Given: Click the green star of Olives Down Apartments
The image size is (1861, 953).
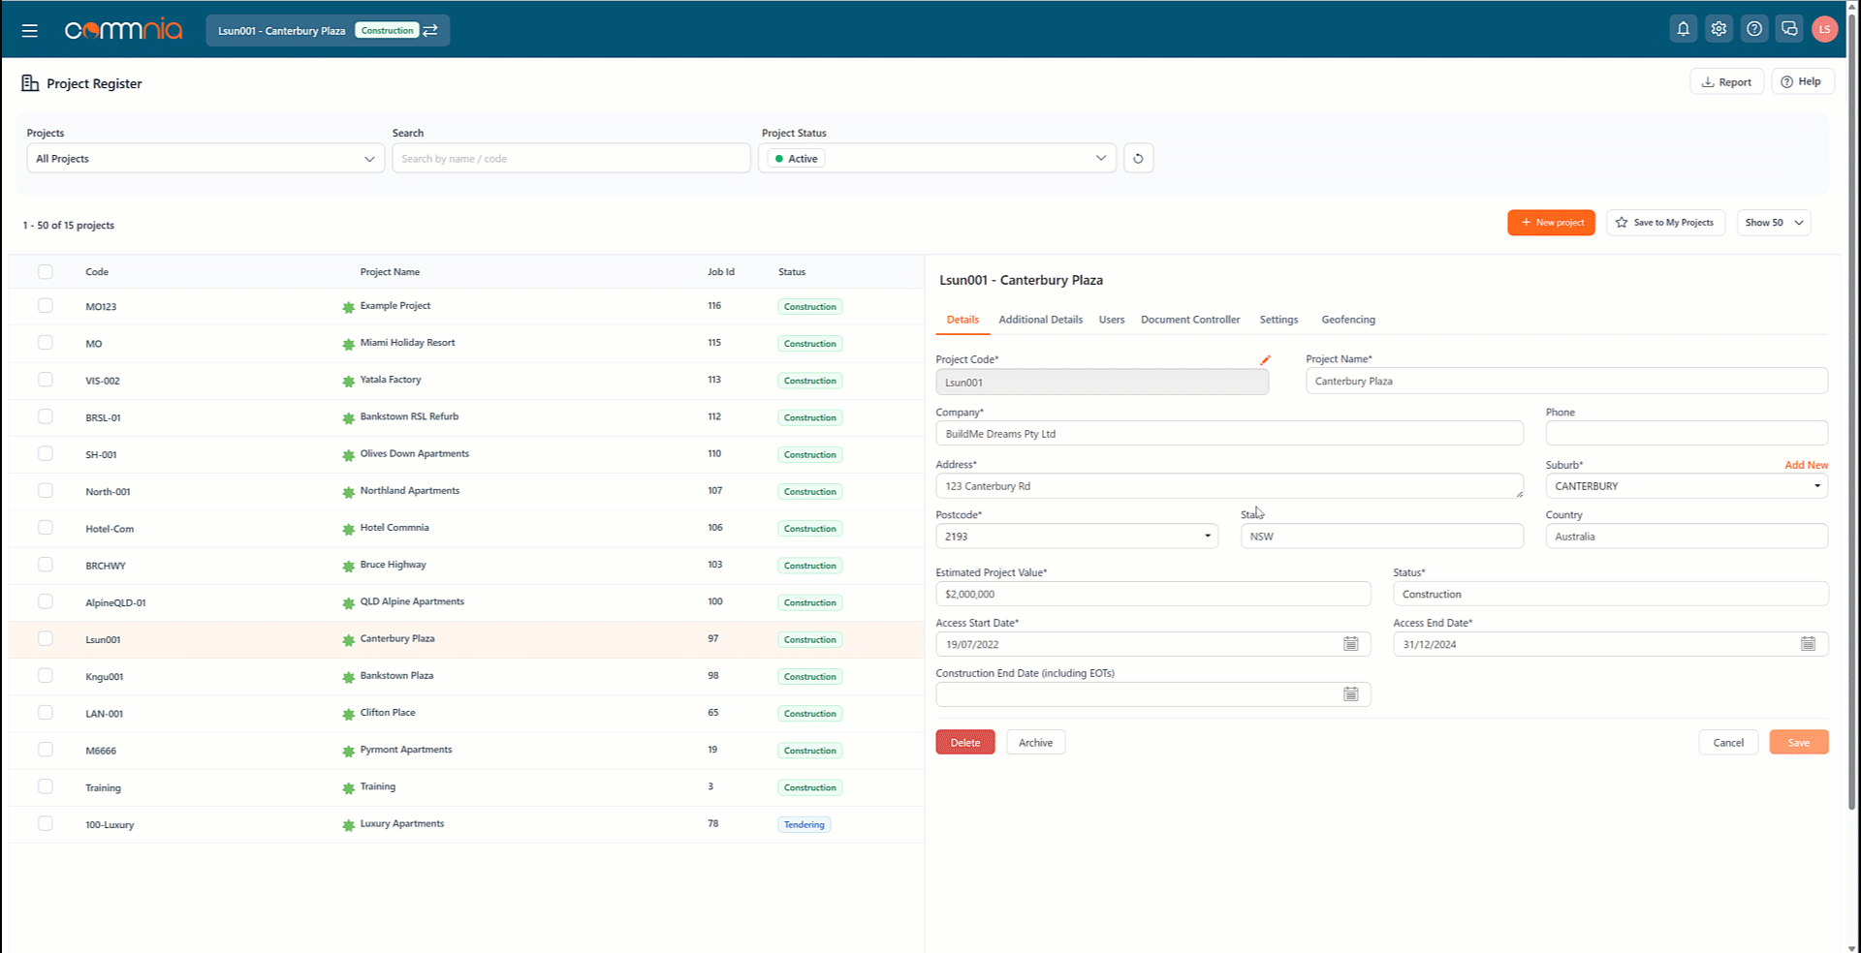Looking at the screenshot, I should pyautogui.click(x=348, y=455).
